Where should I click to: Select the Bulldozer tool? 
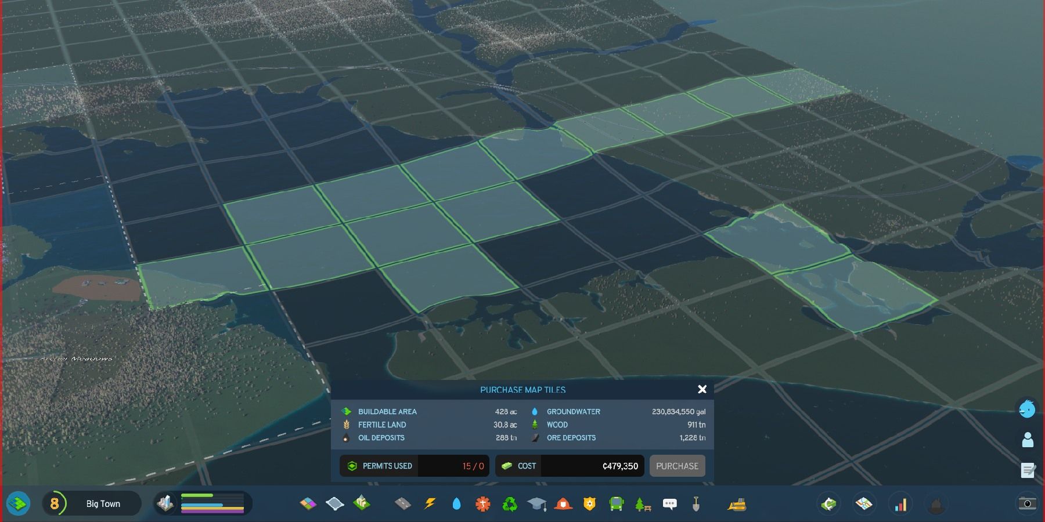pyautogui.click(x=737, y=503)
